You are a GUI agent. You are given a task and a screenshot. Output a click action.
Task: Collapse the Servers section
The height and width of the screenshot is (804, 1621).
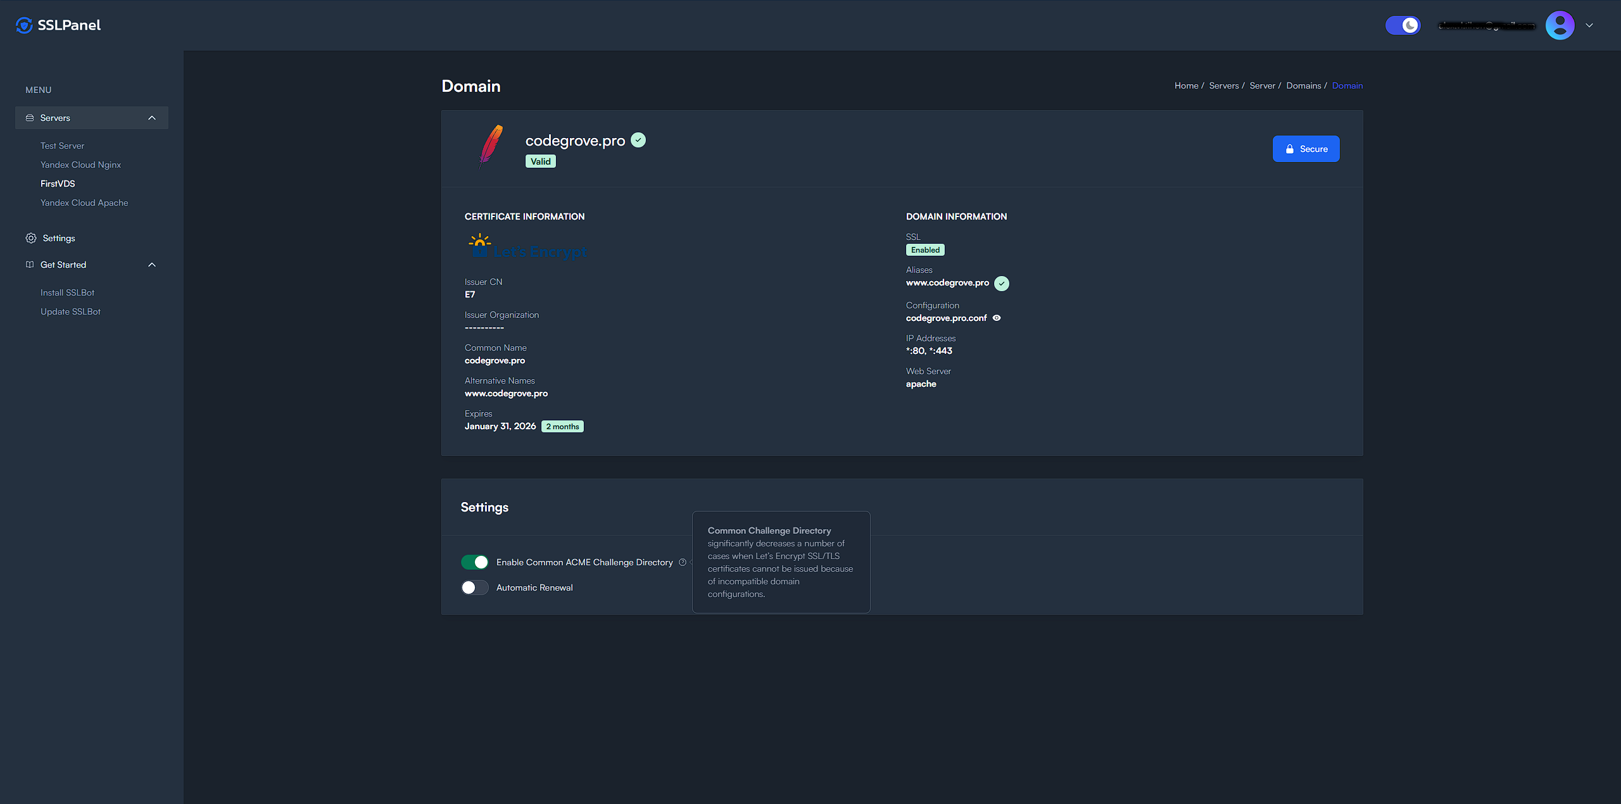(151, 118)
